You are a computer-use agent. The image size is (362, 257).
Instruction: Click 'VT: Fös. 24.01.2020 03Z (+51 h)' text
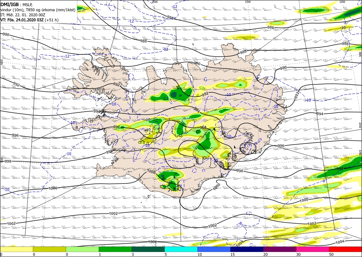[30, 20]
